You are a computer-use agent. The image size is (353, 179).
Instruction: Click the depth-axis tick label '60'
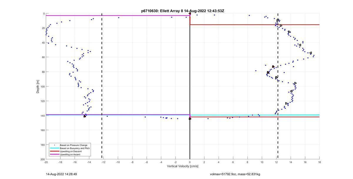pyautogui.click(x=43, y=57)
